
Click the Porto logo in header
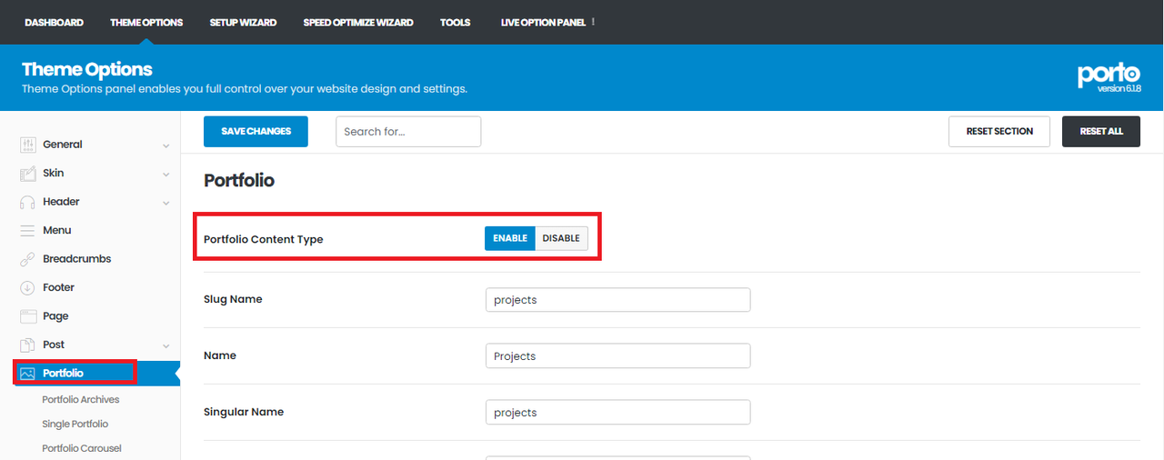(1109, 73)
